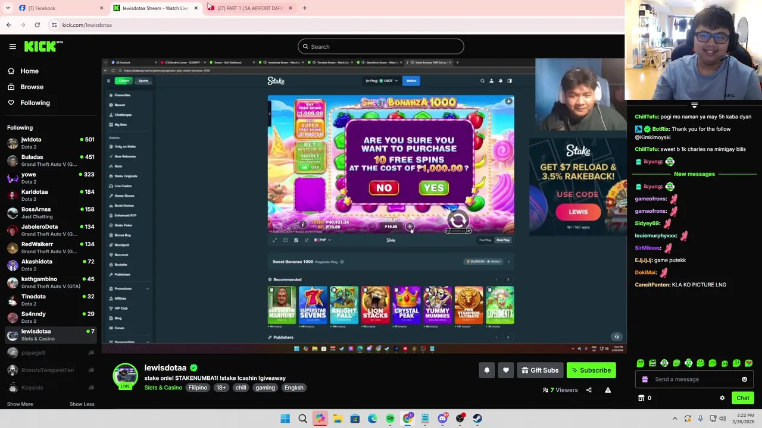
Task: Share the stream
Action: pyautogui.click(x=589, y=390)
